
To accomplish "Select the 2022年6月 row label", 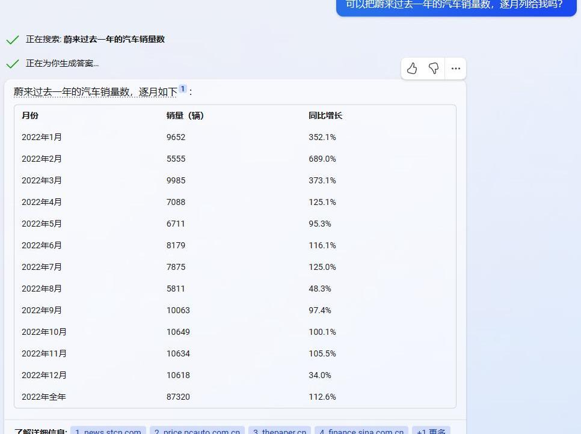I will coord(41,245).
